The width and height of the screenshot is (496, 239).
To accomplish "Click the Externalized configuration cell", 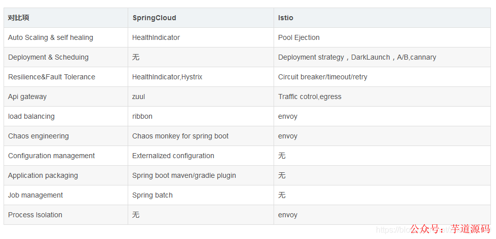I will pos(173,156).
